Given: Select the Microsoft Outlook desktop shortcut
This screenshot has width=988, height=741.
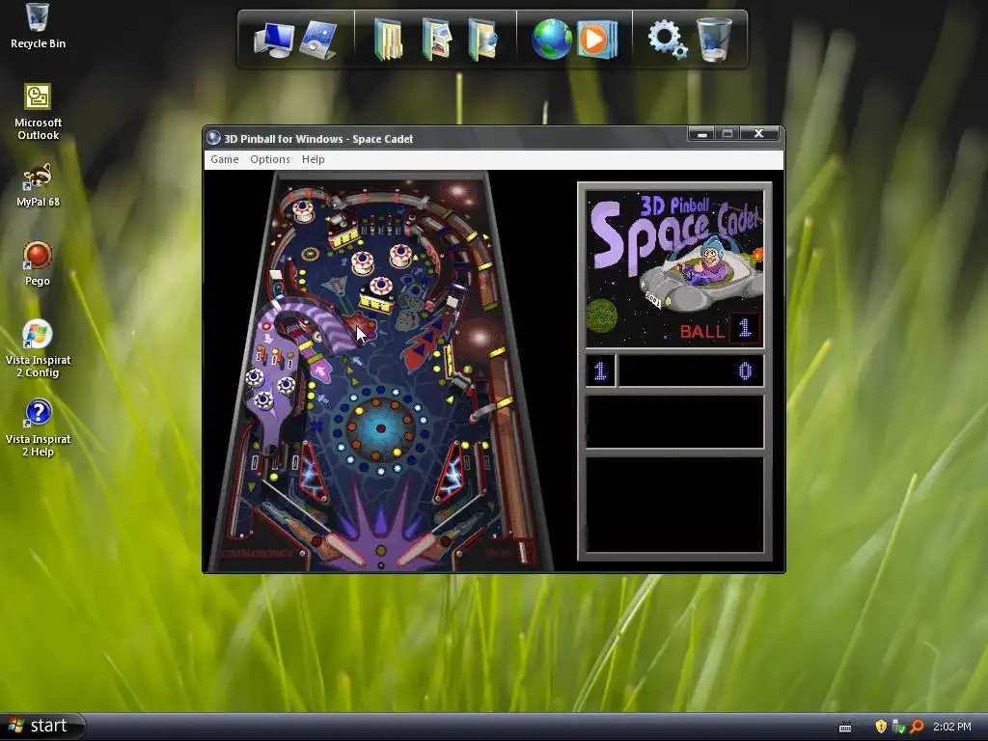Looking at the screenshot, I should 38,112.
